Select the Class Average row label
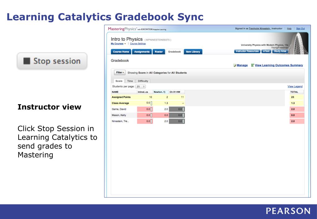317x219 pixels. [120, 103]
